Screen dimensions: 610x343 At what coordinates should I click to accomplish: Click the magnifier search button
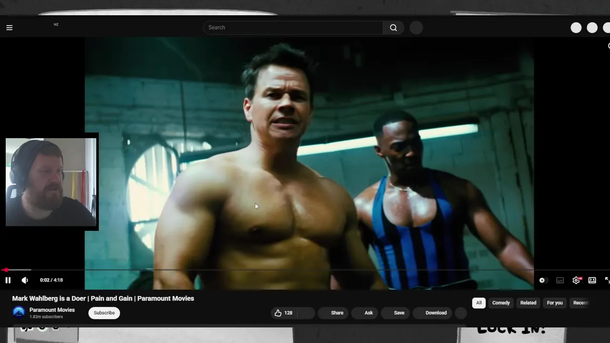point(393,28)
